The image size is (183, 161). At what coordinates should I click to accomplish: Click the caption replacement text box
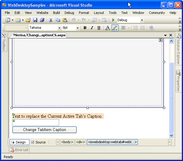click(x=36, y=123)
